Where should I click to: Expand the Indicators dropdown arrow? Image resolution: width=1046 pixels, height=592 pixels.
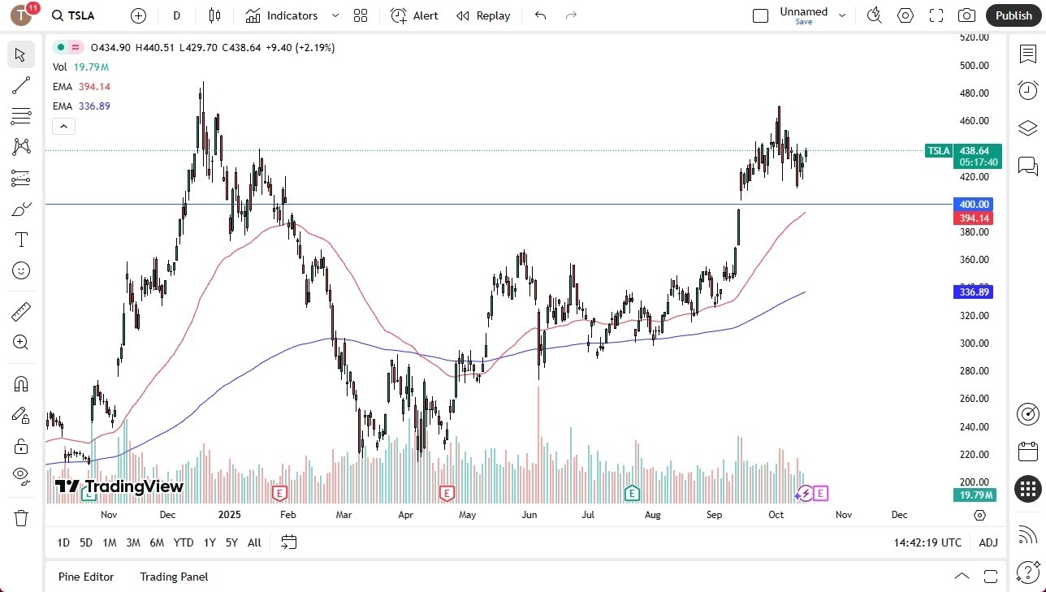[x=334, y=15]
